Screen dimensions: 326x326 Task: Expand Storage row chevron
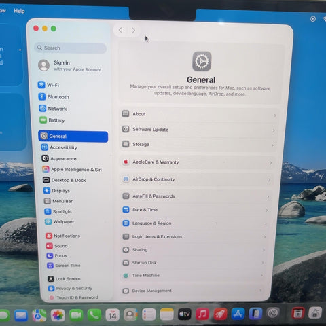[x=272, y=145]
